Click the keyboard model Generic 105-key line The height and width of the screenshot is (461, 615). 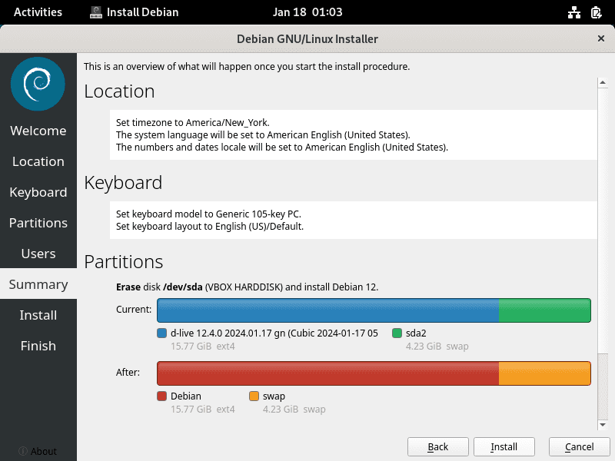coord(208,214)
